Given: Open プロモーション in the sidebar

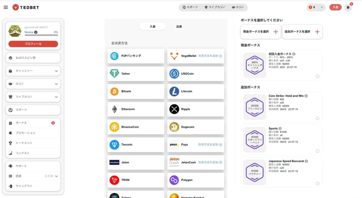Looking at the screenshot, I should click(x=33, y=133).
